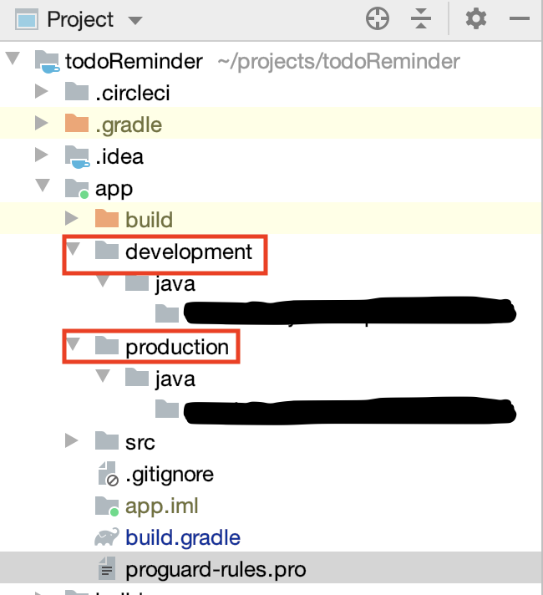Expand the .circleci folder arrow
This screenshot has width=543, height=595.
pyautogui.click(x=42, y=92)
